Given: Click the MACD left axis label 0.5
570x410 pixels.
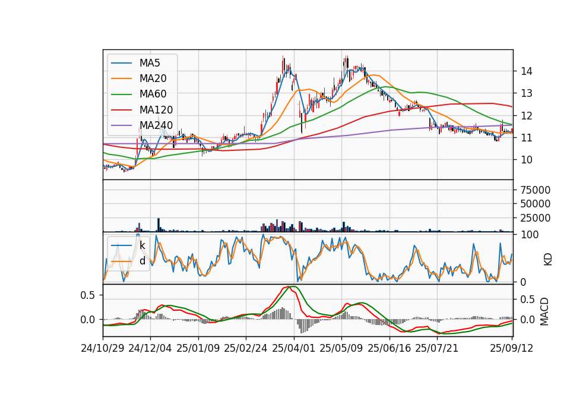Looking at the screenshot, I should (x=88, y=295).
